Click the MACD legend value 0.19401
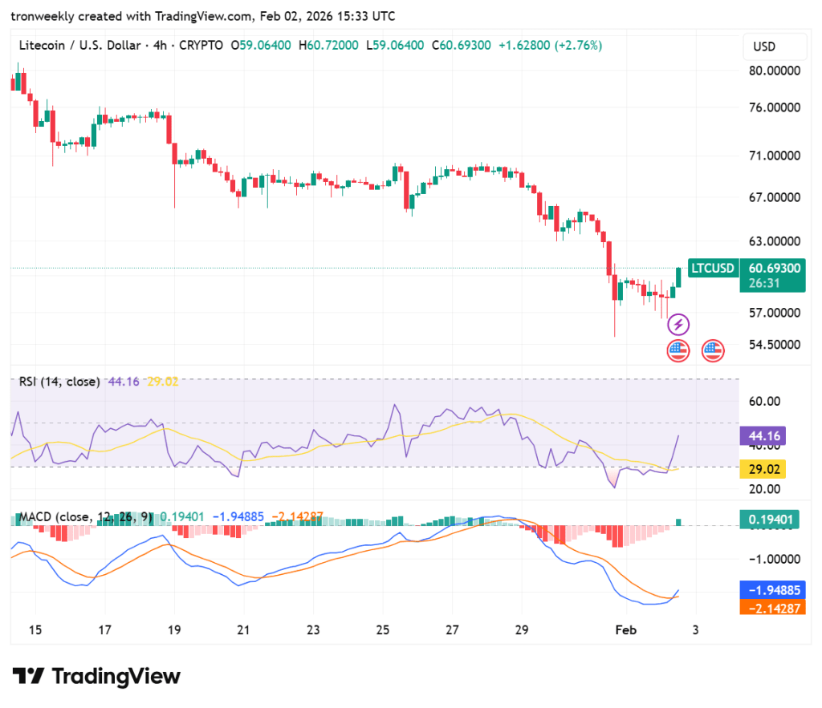The height and width of the screenshot is (708, 822). tap(182, 517)
